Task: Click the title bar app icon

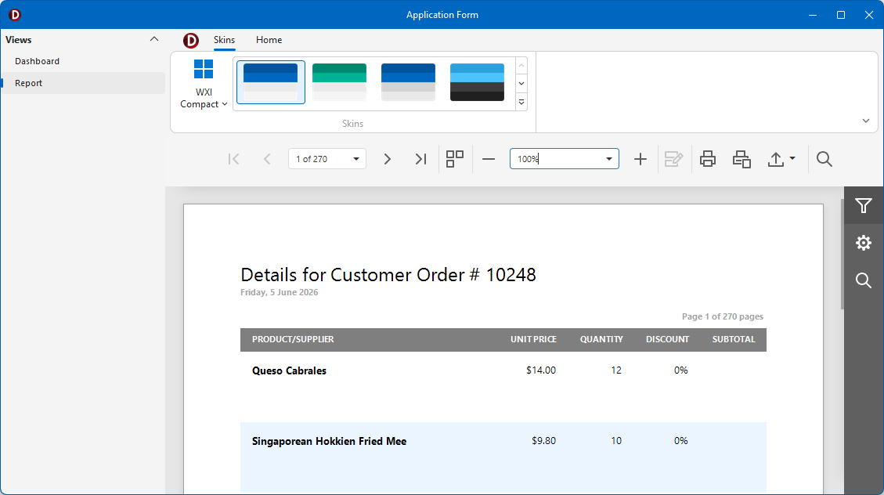Action: 15,15
